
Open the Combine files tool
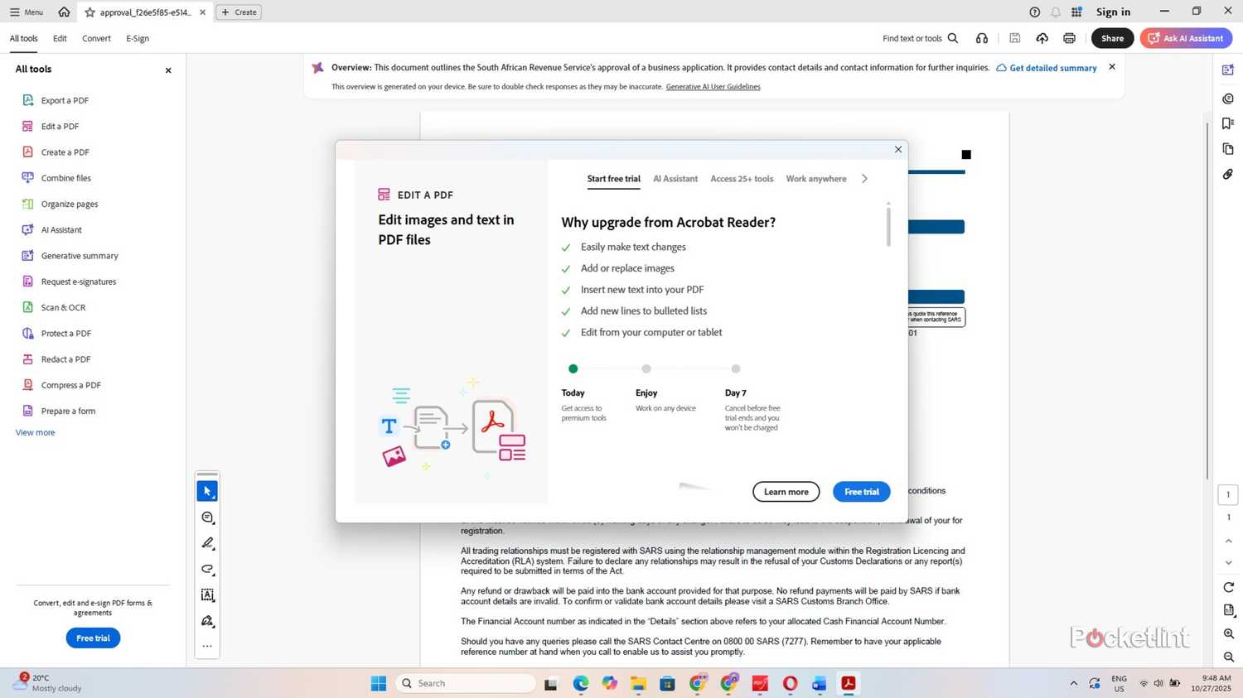(66, 177)
